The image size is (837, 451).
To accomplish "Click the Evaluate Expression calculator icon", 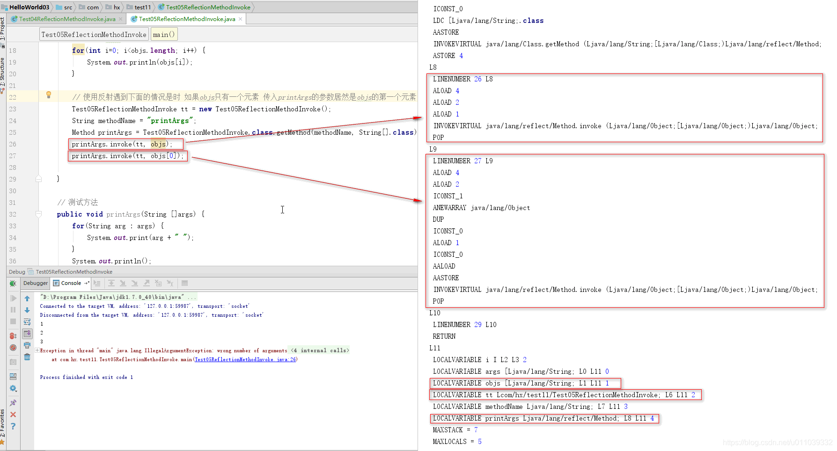I will [x=185, y=283].
